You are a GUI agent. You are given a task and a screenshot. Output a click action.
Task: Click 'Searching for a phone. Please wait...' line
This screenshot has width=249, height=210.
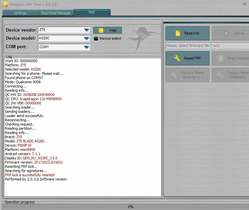point(34,74)
